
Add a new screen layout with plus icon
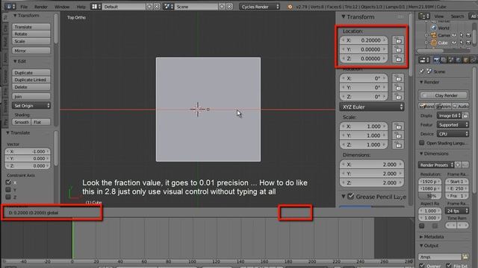point(149,7)
